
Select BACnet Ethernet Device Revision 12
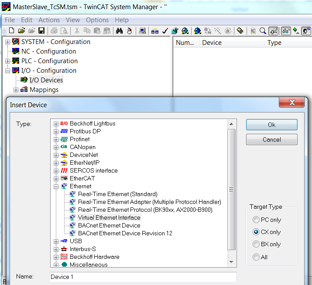point(125,233)
